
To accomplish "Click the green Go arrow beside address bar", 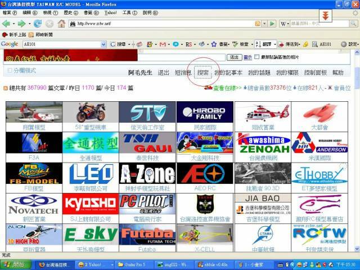I will [272, 24].
